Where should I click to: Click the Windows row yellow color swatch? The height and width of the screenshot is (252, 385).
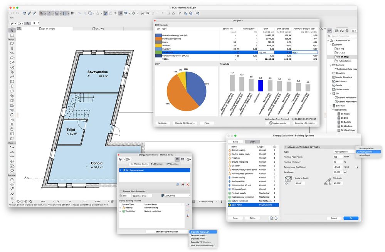coord(158,45)
